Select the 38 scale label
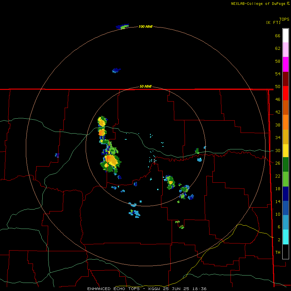Image resolution: width=291 pixels, height=291 pixels. tap(278, 125)
